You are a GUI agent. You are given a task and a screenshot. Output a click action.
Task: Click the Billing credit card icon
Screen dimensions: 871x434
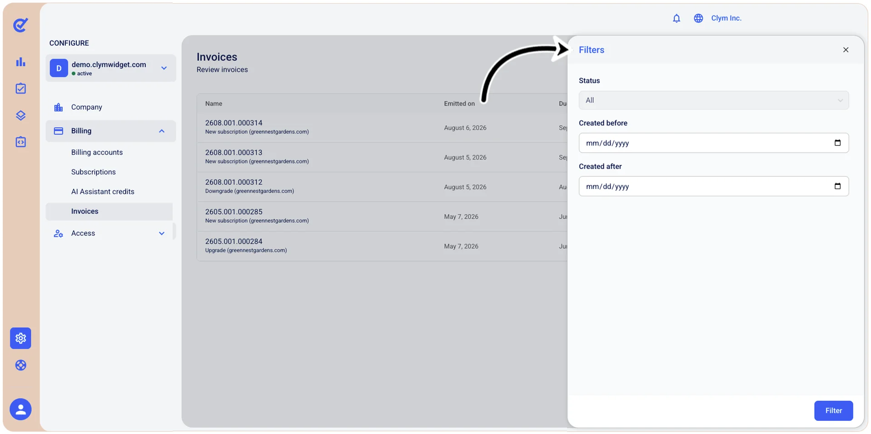tap(58, 131)
